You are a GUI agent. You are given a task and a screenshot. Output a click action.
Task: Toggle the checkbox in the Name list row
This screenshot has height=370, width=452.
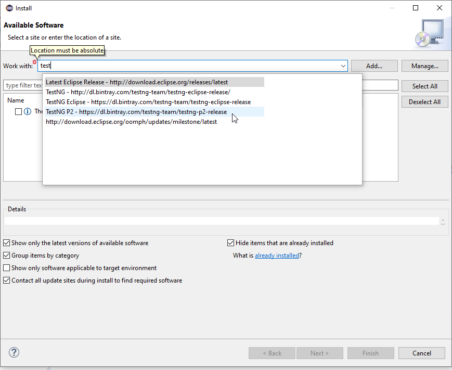(18, 111)
